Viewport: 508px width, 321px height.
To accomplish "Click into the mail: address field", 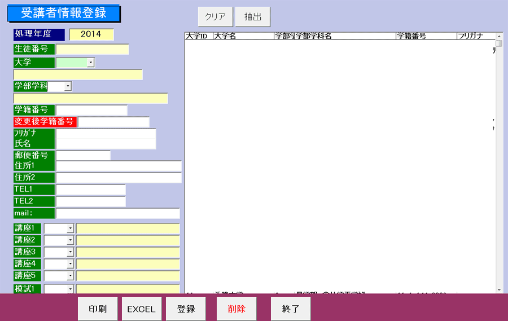I will pyautogui.click(x=117, y=213).
